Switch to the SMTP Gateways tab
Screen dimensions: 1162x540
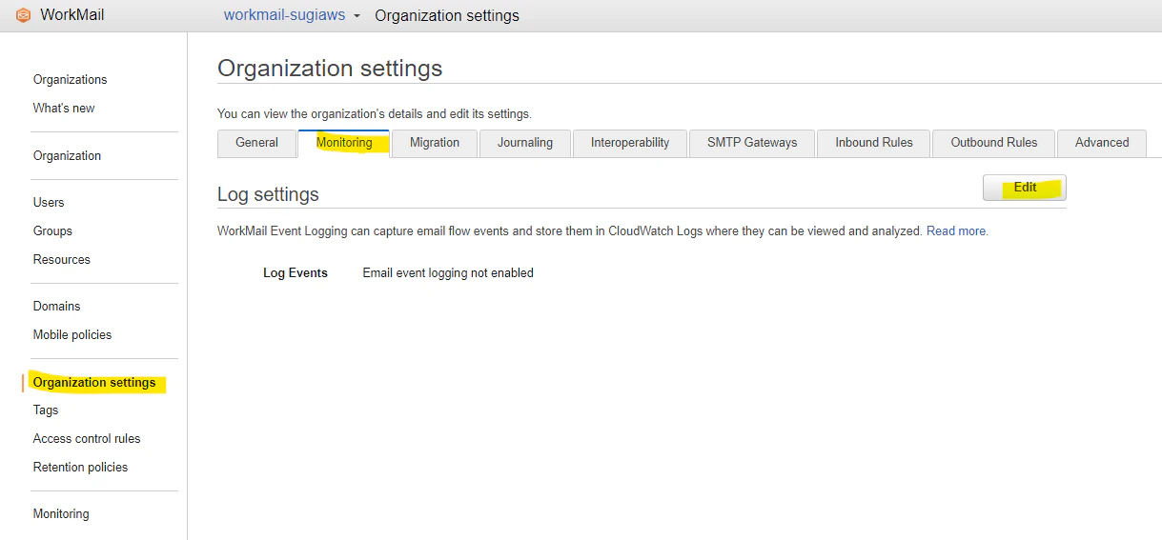pyautogui.click(x=752, y=143)
